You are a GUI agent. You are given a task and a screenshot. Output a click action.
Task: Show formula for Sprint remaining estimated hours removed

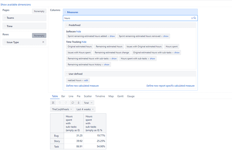(x=166, y=36)
